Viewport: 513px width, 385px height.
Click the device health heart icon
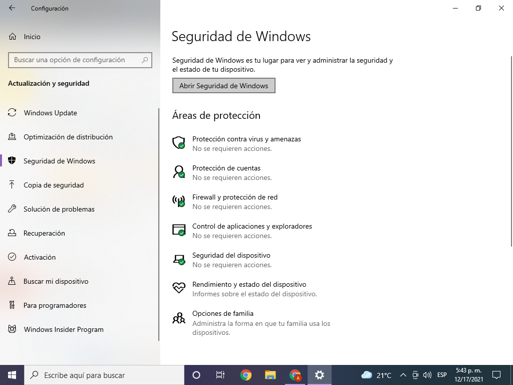click(x=179, y=288)
